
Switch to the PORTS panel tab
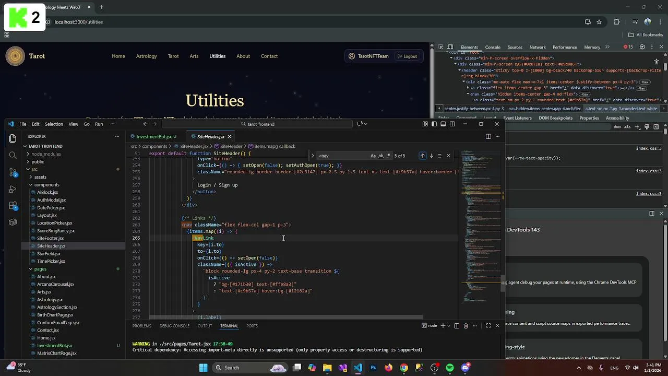(252, 326)
